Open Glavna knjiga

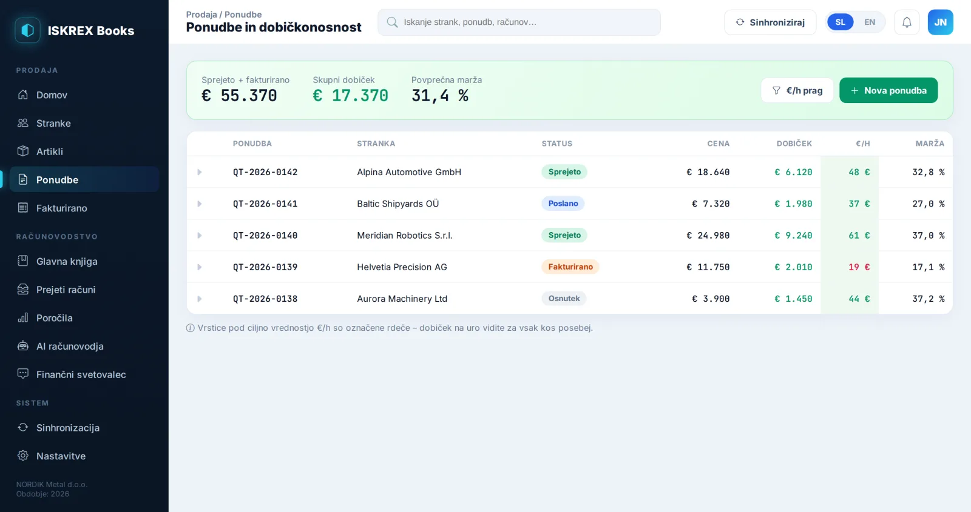84,261
